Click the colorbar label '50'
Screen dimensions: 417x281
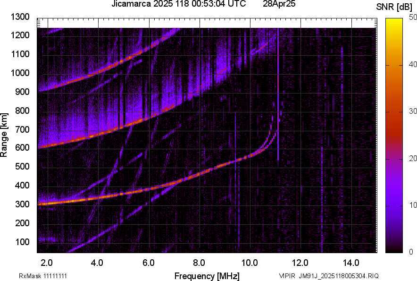(413, 17)
